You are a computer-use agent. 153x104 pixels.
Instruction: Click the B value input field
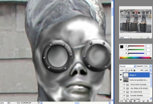[x=147, y=54]
